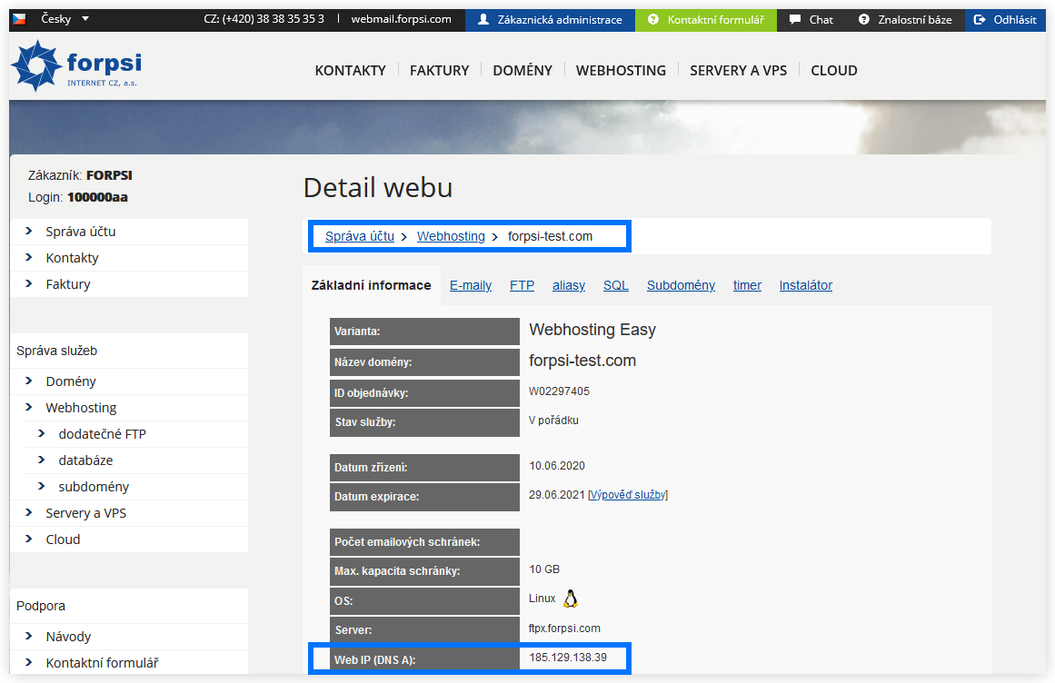Viewport: 1055px width, 683px height.
Task: Click the creation date 10.06.2020
Action: [557, 466]
